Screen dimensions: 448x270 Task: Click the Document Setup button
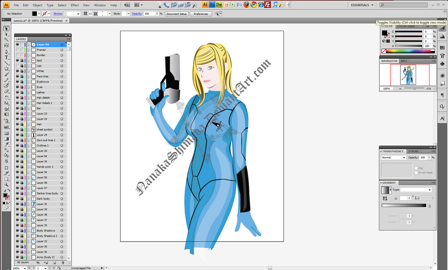177,14
